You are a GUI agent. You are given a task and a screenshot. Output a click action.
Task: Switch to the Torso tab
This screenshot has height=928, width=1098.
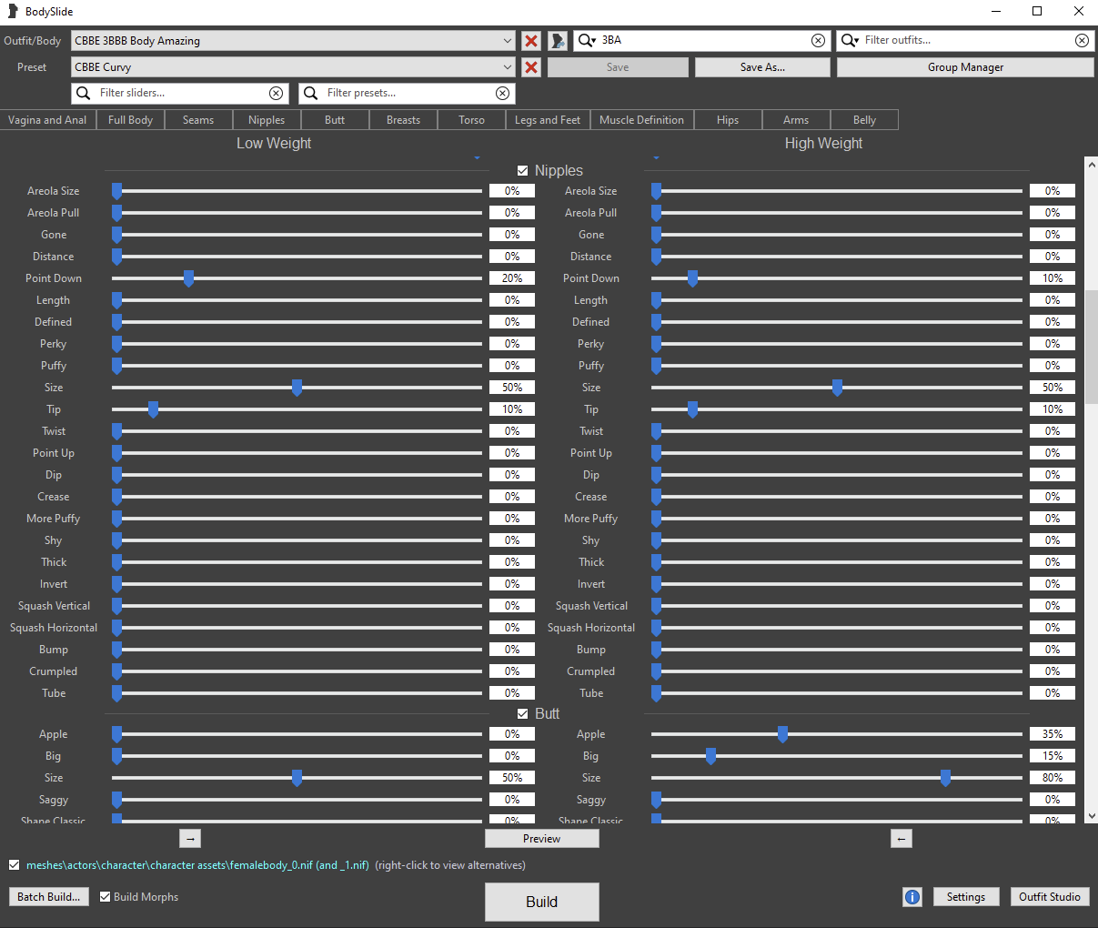tap(471, 120)
